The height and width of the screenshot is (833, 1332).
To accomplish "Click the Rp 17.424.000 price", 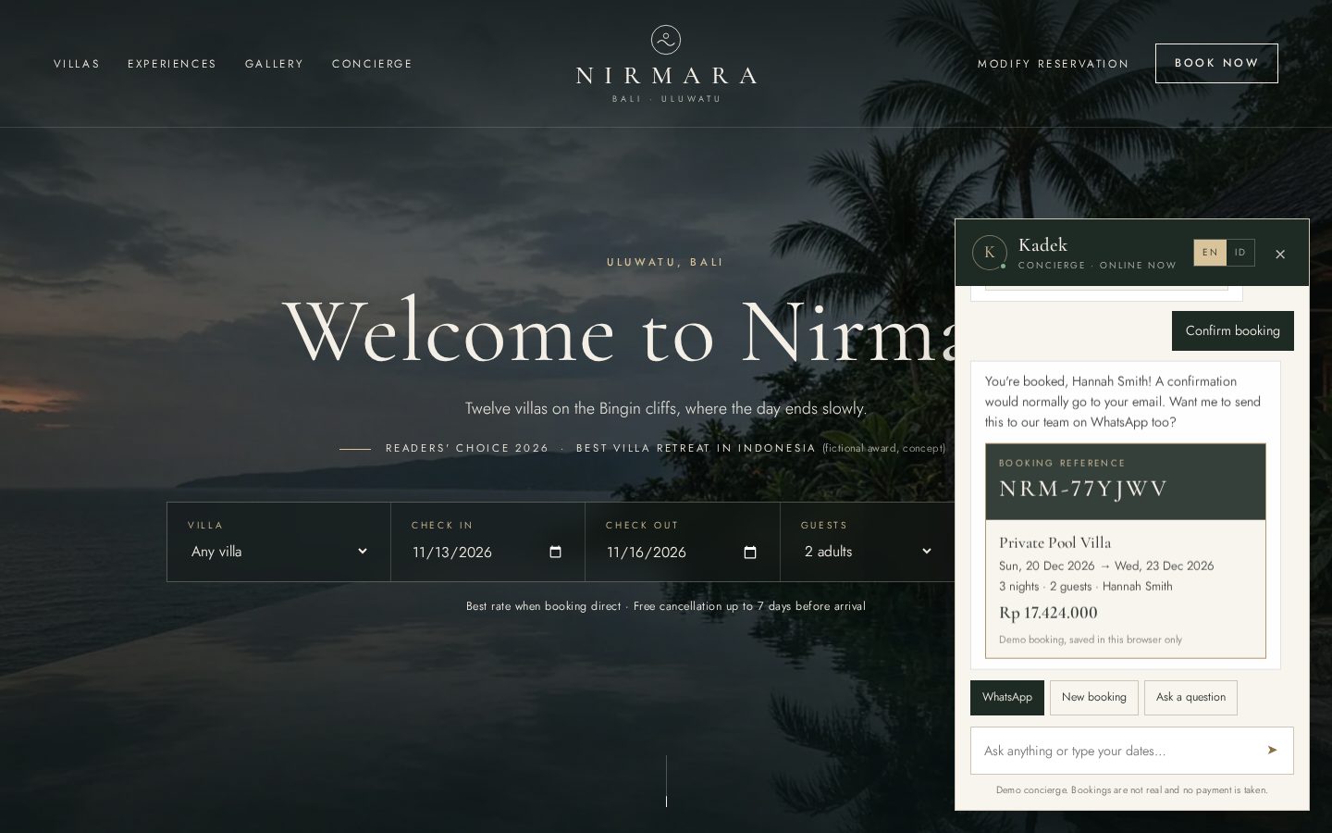I will pos(1048,613).
